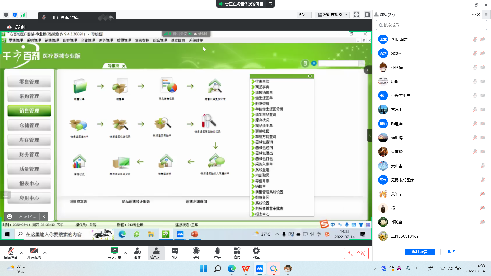Select the 导航图 tab
This screenshot has height=276, width=491.
click(114, 66)
